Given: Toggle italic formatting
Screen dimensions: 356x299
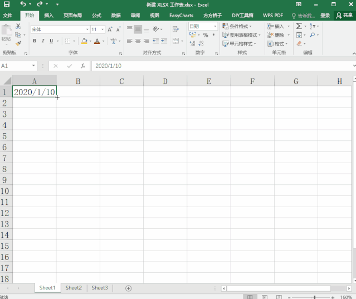Looking at the screenshot, I should pos(43,41).
